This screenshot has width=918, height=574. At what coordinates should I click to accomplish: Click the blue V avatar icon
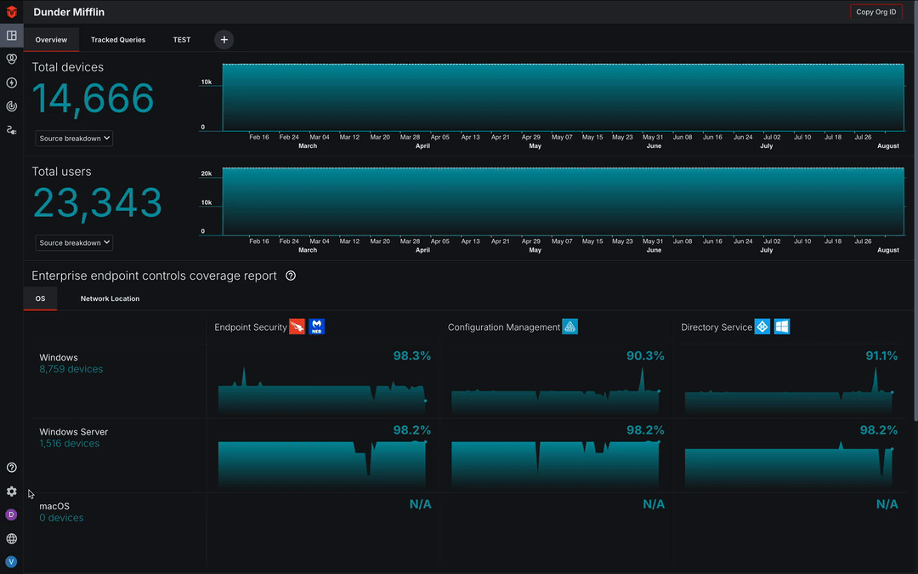pos(11,562)
